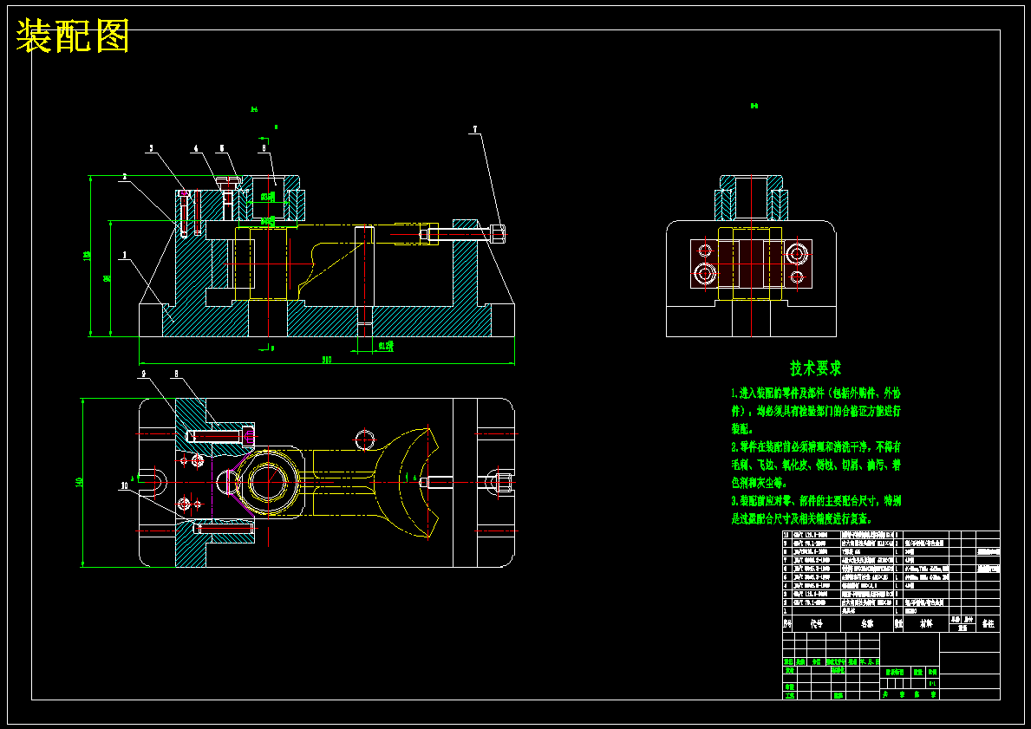The image size is (1031, 729).
Task: Select parts list row 8 'T型块' name cell
Action: pyautogui.click(x=867, y=551)
